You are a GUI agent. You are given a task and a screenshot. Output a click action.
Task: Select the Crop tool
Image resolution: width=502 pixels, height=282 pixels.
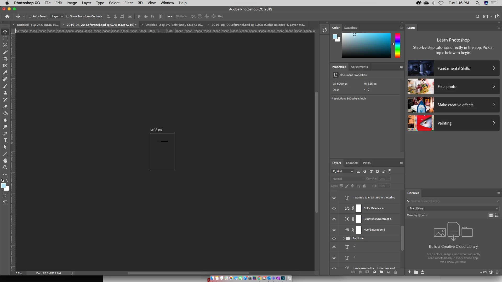tap(5, 59)
